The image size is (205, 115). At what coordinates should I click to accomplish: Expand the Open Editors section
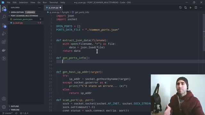click(17, 12)
